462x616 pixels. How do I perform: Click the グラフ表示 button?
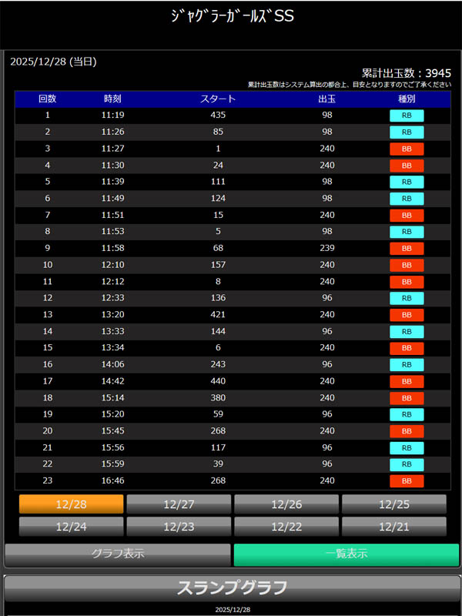118,554
